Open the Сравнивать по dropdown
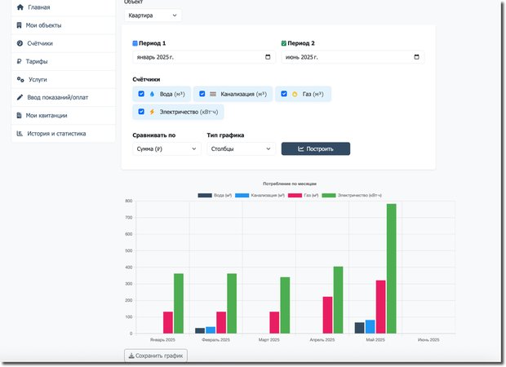 point(166,148)
